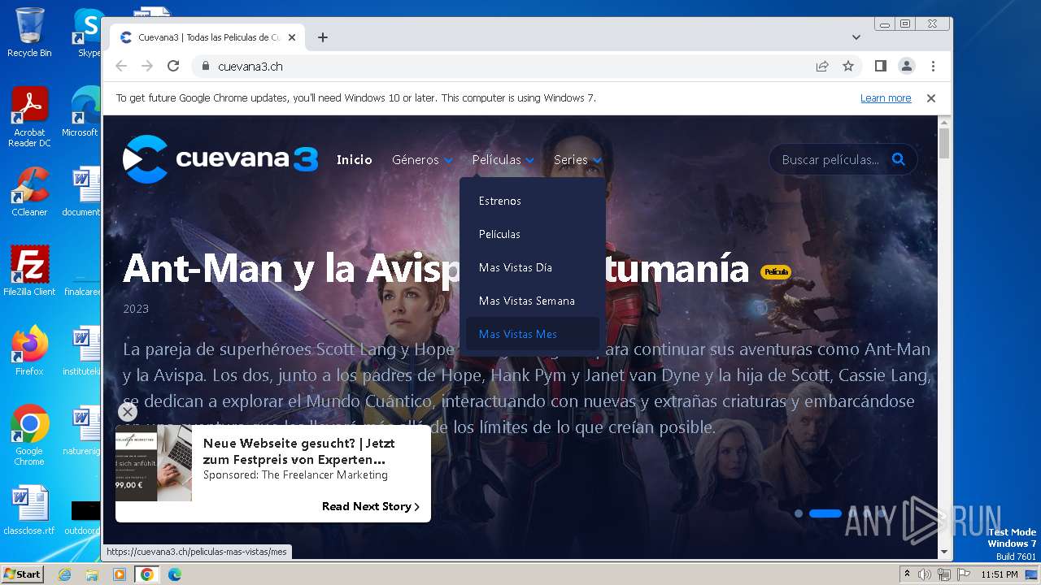
Task: Bookmark this page with the star icon
Action: tap(848, 66)
